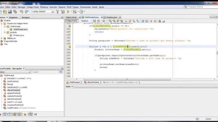Open the Run Project dropdown arrow
The image size is (218, 122).
coord(71,12)
